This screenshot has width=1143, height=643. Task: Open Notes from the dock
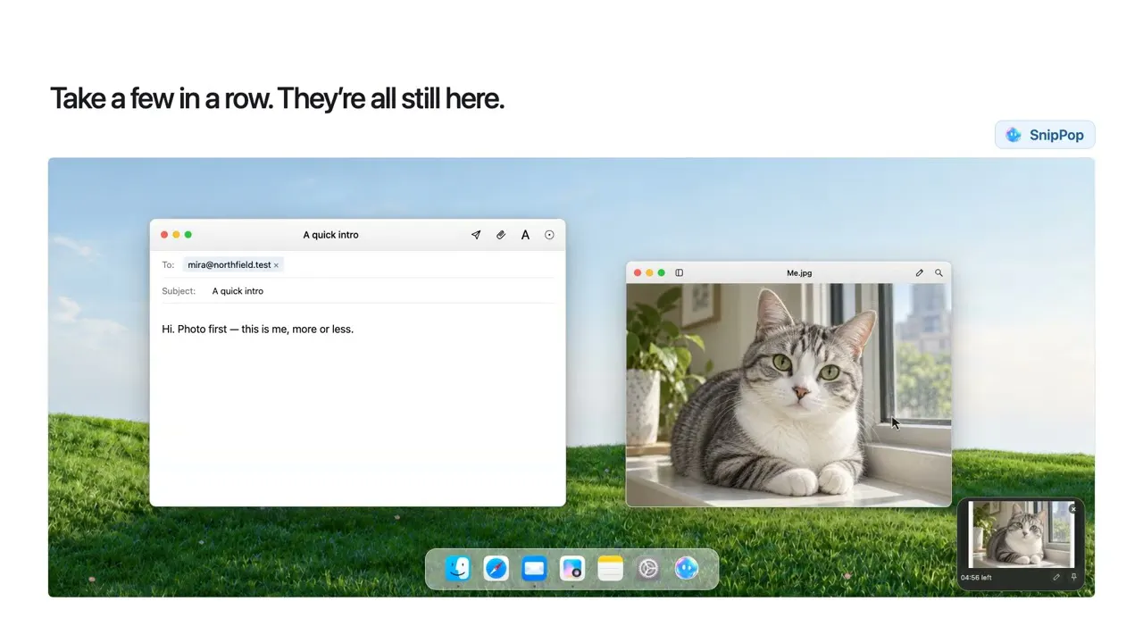coord(611,568)
